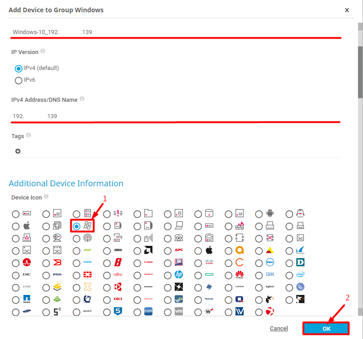363x339 pixels.
Task: Select the Fujitsu vendor icon
Action: click(x=118, y=274)
